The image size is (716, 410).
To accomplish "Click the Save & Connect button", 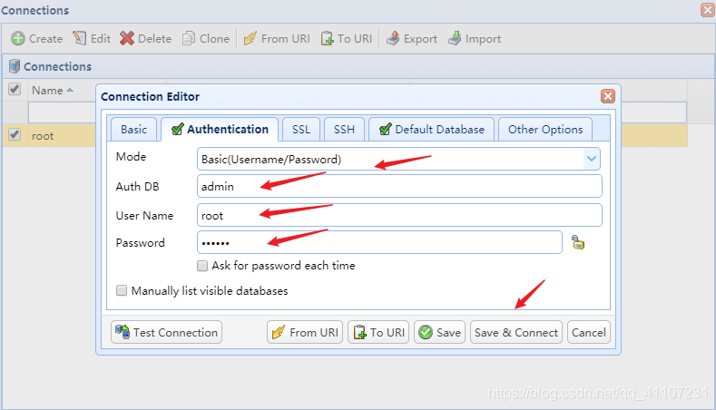I will click(516, 332).
